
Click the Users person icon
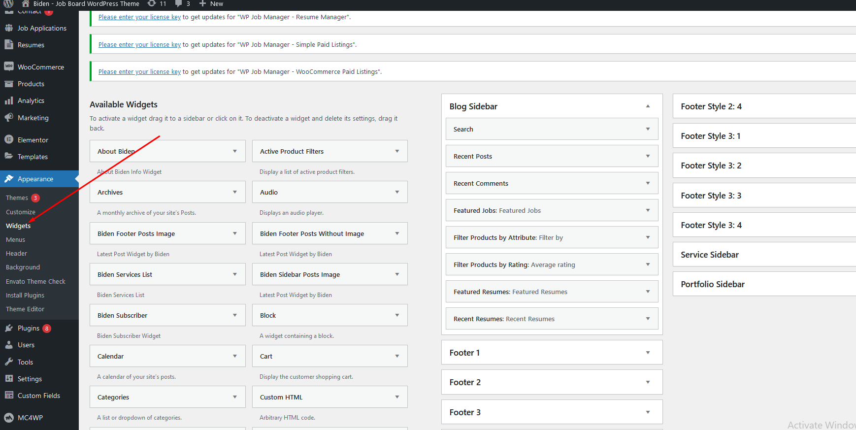click(x=9, y=345)
